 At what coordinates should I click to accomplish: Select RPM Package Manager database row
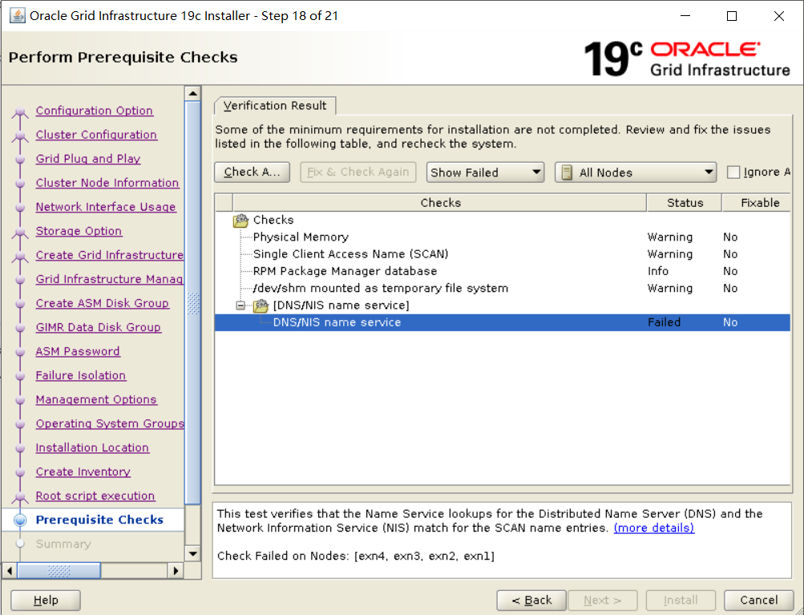[503, 271]
